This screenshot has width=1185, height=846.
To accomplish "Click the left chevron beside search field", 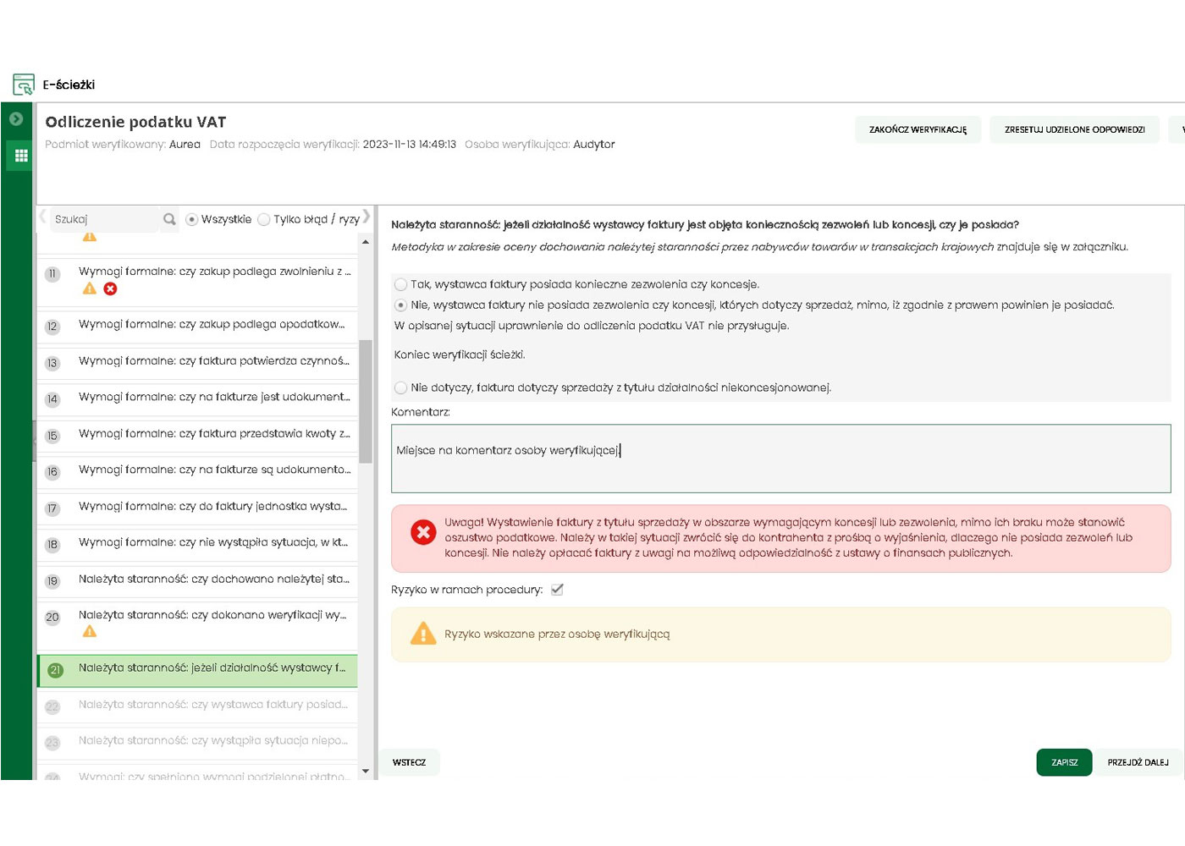I will click(42, 217).
